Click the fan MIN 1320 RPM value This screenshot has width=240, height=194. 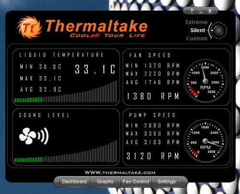coord(153,66)
